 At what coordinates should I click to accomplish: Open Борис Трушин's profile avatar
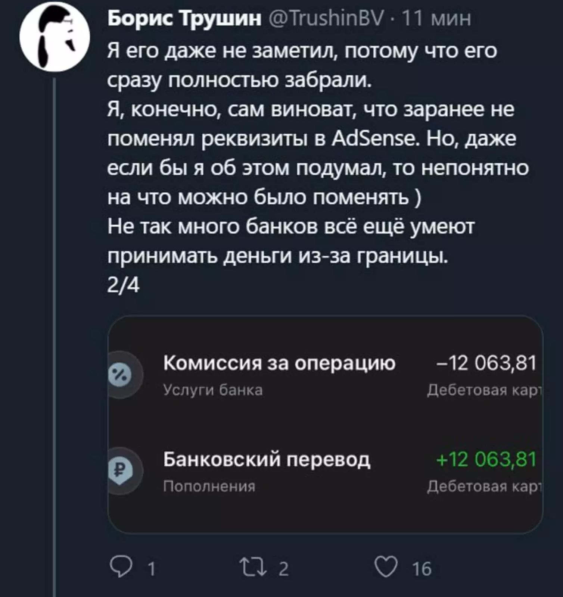coord(55,36)
